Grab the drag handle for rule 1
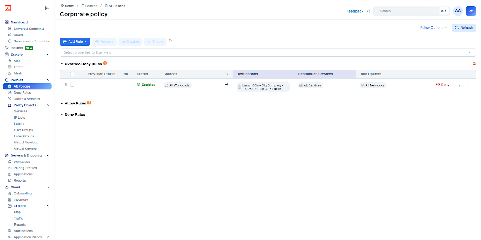The image size is (481, 240). pos(66,85)
